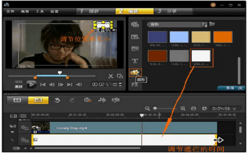Enlarge the preview window

click(120, 76)
